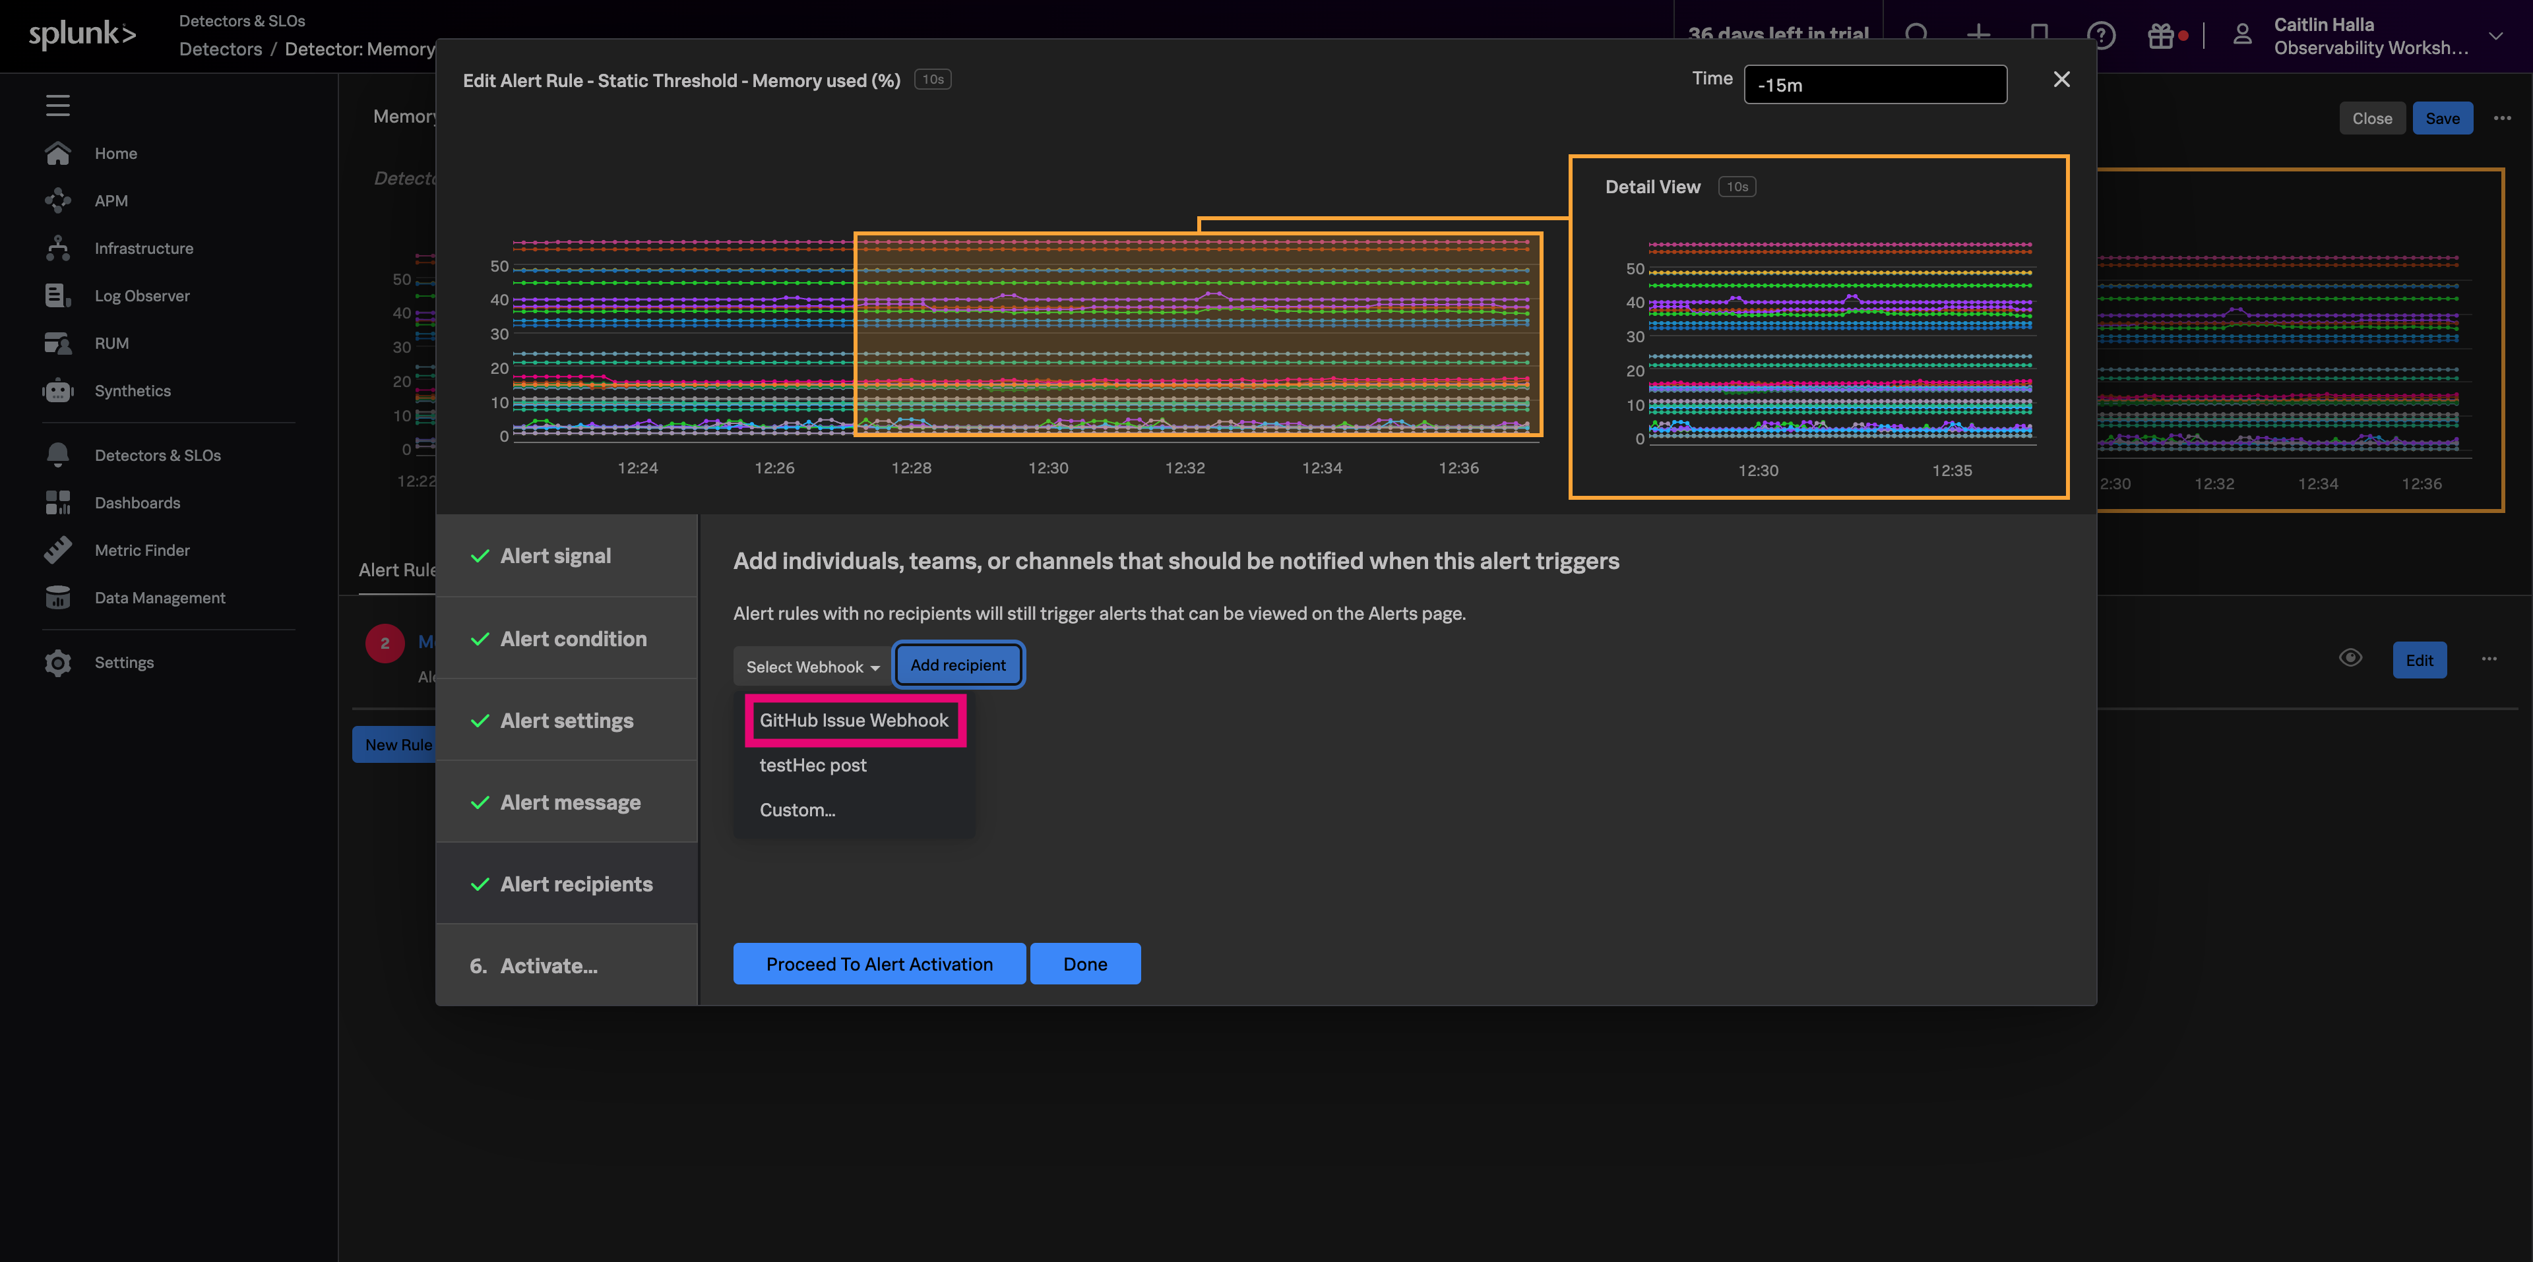Viewport: 2533px width, 1262px height.
Task: Select GitHub Issue Webhook from the list
Action: point(854,719)
